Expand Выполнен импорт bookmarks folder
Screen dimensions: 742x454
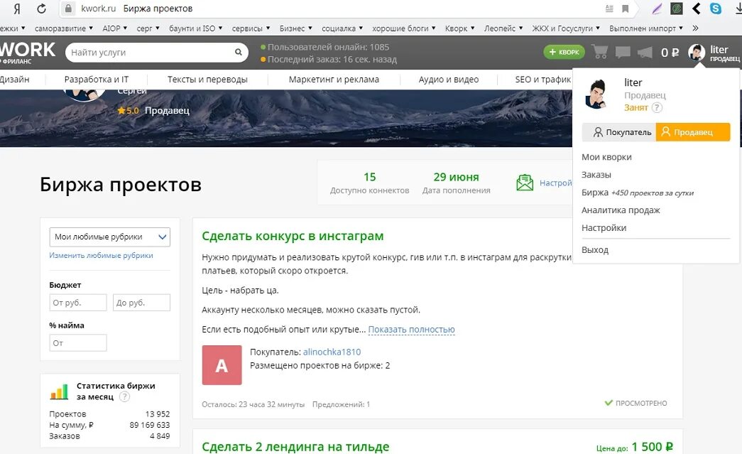point(646,28)
